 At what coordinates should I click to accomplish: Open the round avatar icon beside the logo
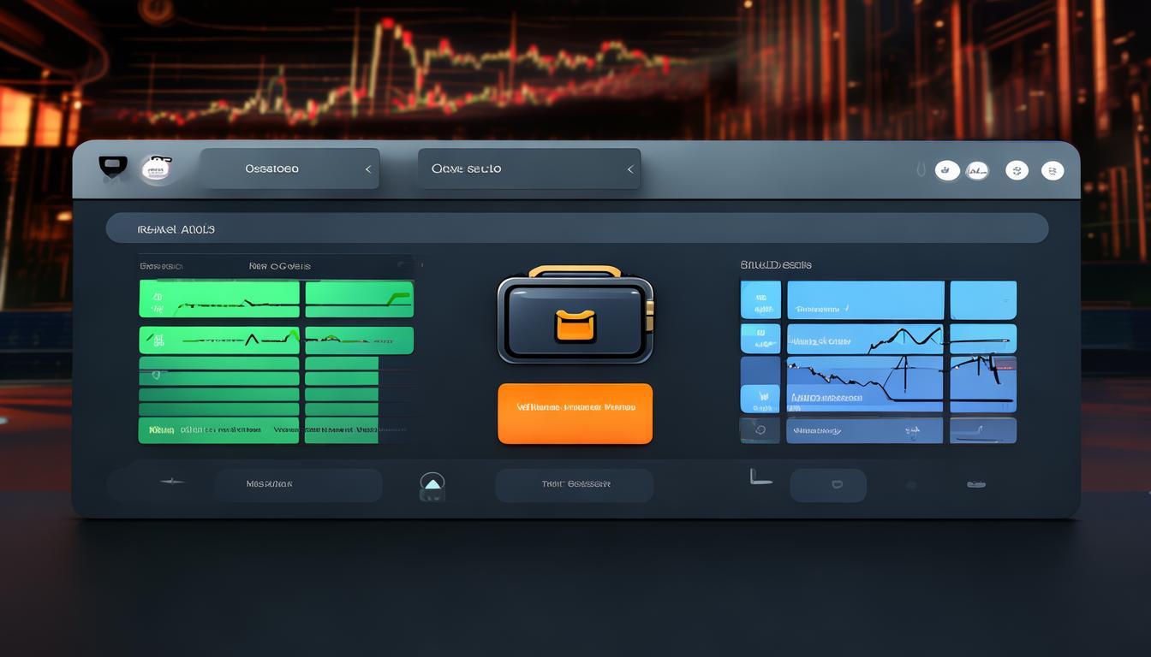[156, 169]
